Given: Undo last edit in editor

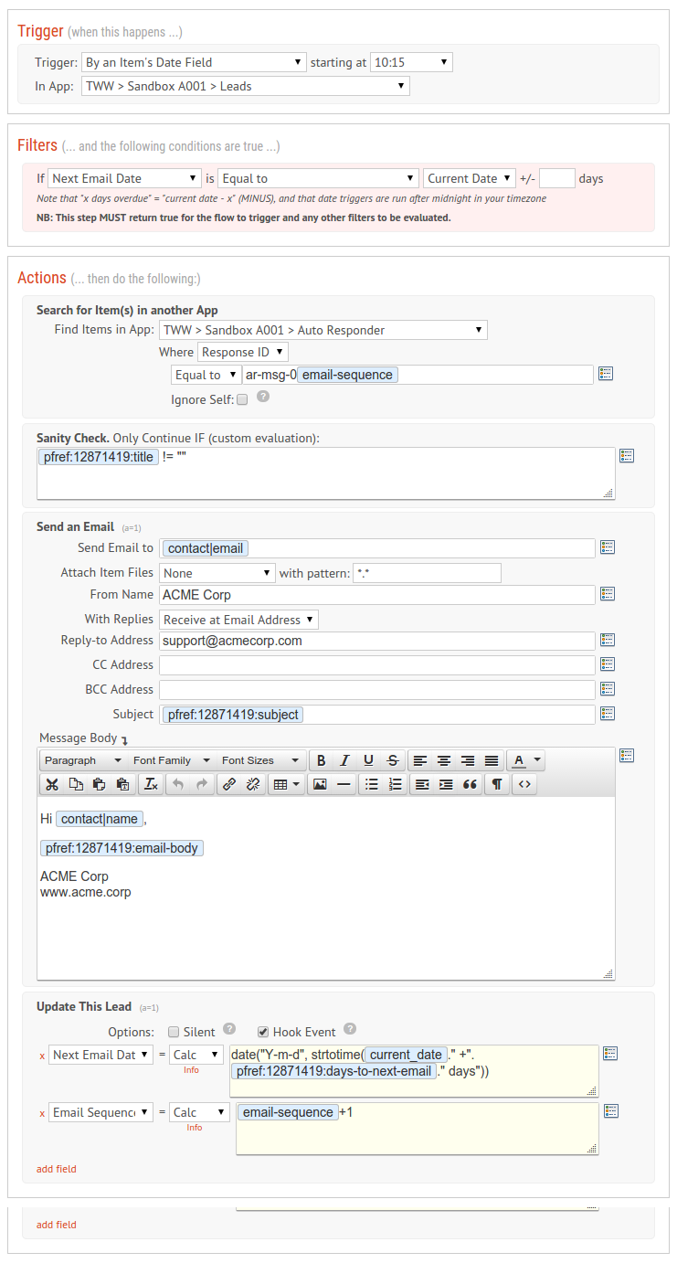Looking at the screenshot, I should [x=178, y=784].
